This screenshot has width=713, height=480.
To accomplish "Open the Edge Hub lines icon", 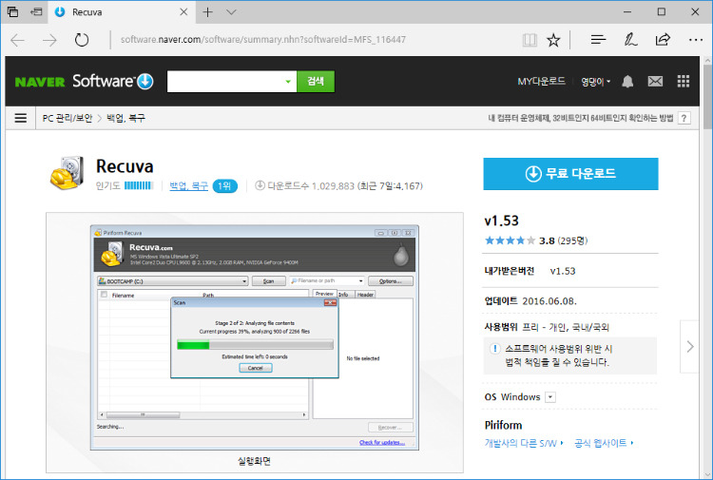I will pyautogui.click(x=598, y=40).
